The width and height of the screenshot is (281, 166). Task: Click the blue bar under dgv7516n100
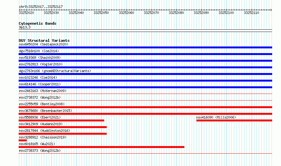[145, 54]
